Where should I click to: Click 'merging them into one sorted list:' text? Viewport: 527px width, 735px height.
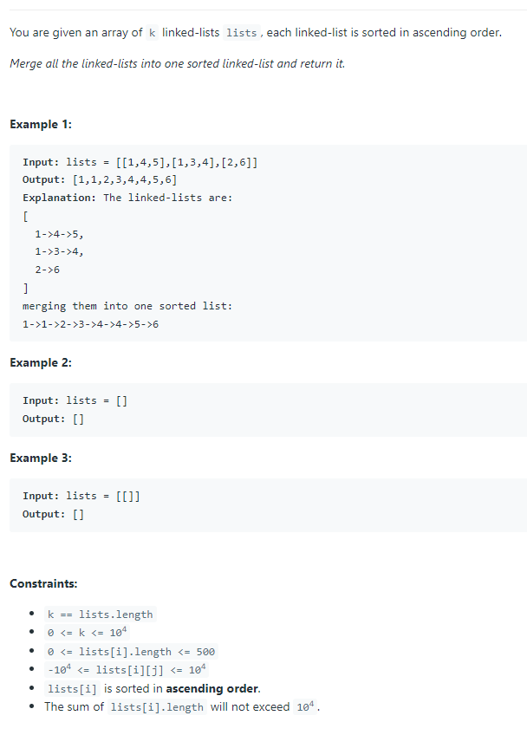pyautogui.click(x=127, y=306)
